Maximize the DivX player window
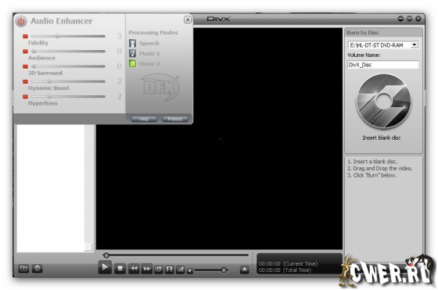 point(410,19)
